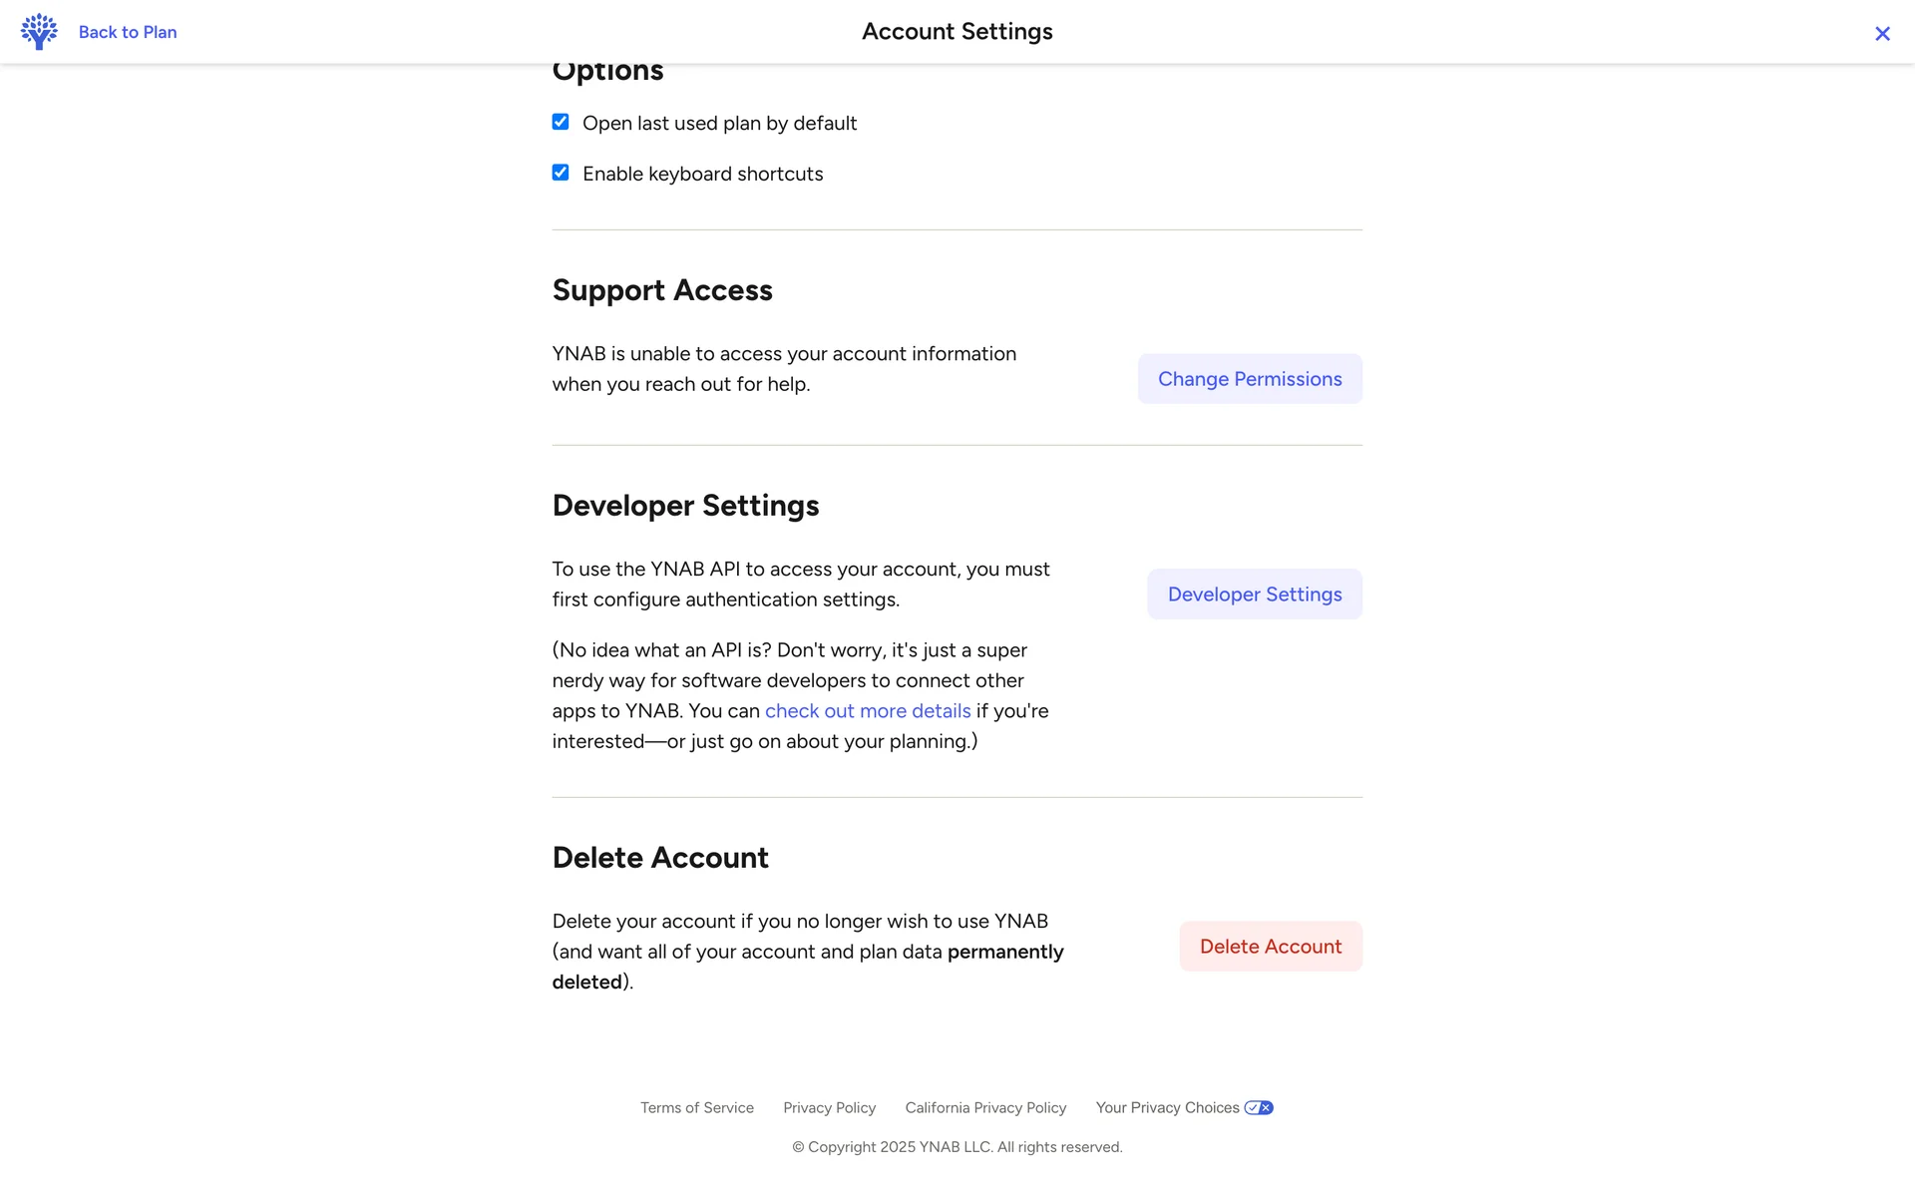The image size is (1915, 1197).
Task: Open the California Privacy Policy link
Action: (x=985, y=1107)
